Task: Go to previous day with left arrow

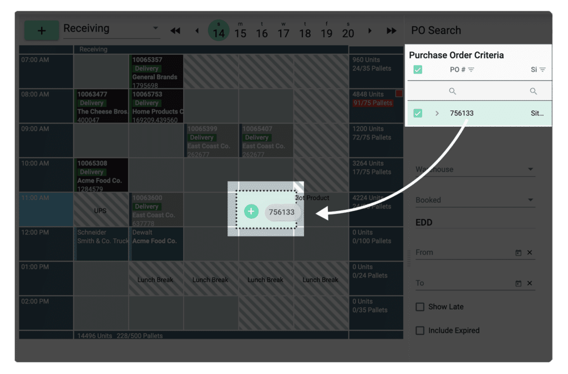Action: (196, 30)
